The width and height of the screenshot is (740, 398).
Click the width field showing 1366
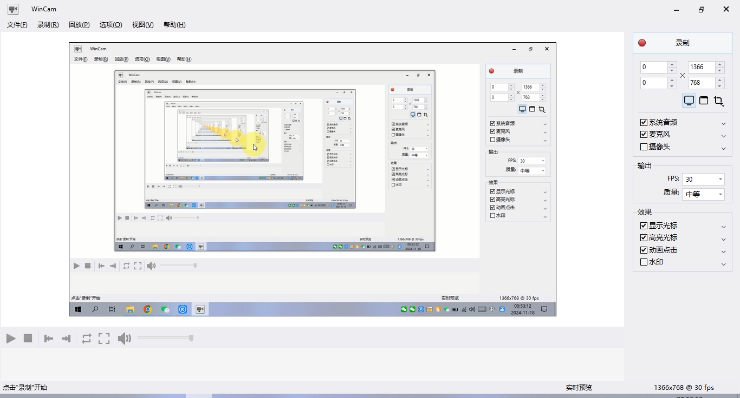point(702,67)
